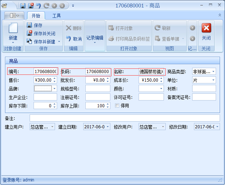Click 打开对象 in the ribbon
225x185 pixels.
(x=121, y=28)
